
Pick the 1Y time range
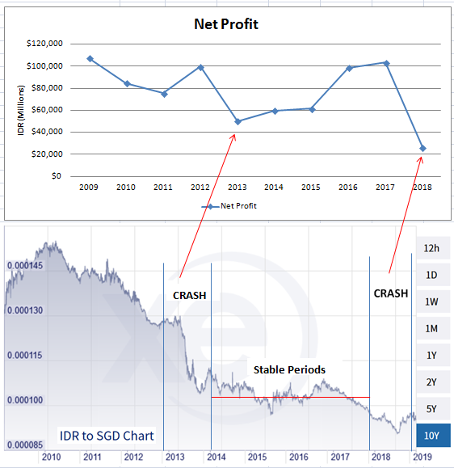pos(433,355)
